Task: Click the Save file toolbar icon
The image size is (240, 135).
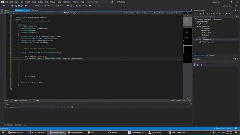Action: click(x=19, y=6)
